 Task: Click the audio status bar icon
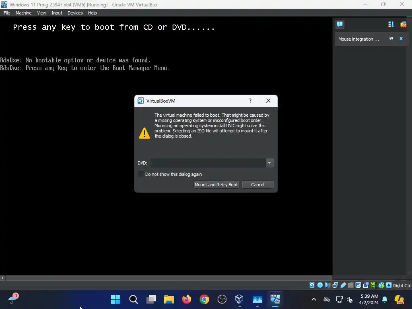click(x=328, y=285)
